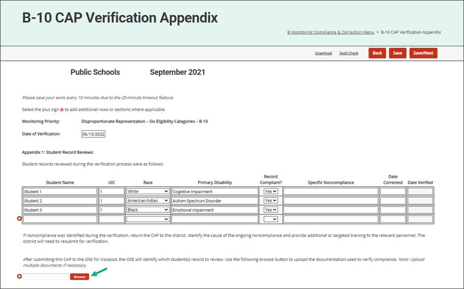Click the 'Primary Disability' column header

coord(215,183)
